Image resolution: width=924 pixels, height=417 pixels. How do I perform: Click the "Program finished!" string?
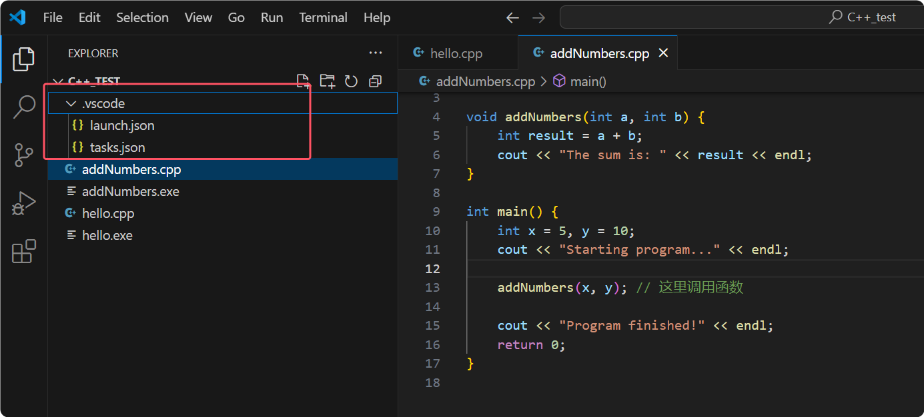pos(632,326)
